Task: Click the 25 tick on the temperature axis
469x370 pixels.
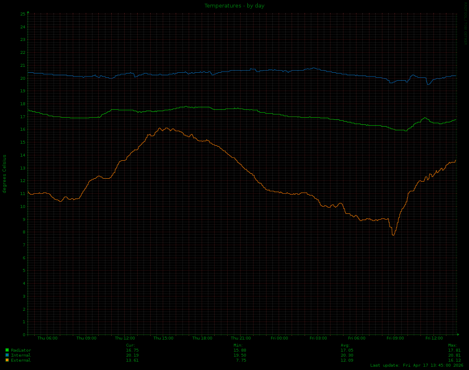Action: 23,14
